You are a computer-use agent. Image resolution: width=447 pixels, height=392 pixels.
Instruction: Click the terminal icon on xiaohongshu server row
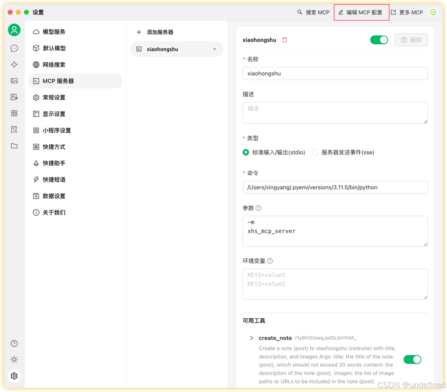[x=139, y=49]
